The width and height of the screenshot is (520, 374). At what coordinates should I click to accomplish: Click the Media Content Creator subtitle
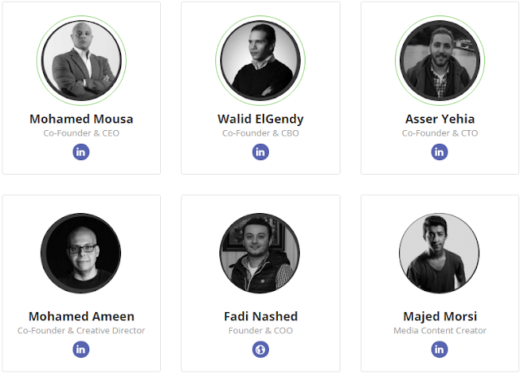(x=440, y=331)
